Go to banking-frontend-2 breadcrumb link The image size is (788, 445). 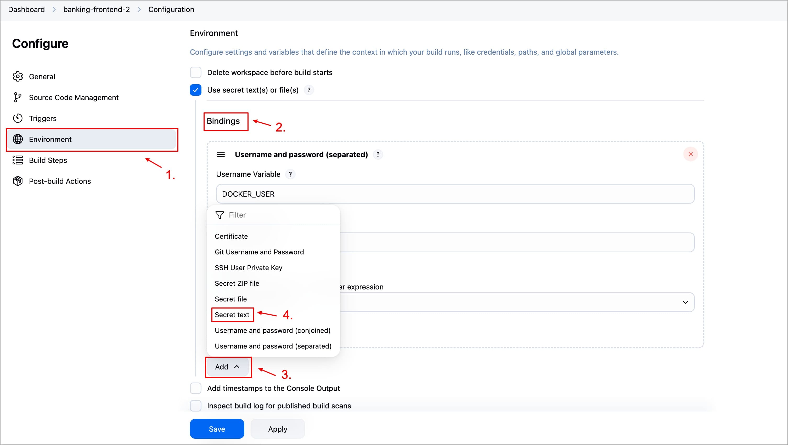(x=96, y=9)
